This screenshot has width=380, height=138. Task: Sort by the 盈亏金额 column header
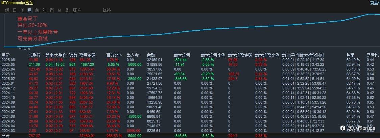pyautogui.click(x=88, y=55)
